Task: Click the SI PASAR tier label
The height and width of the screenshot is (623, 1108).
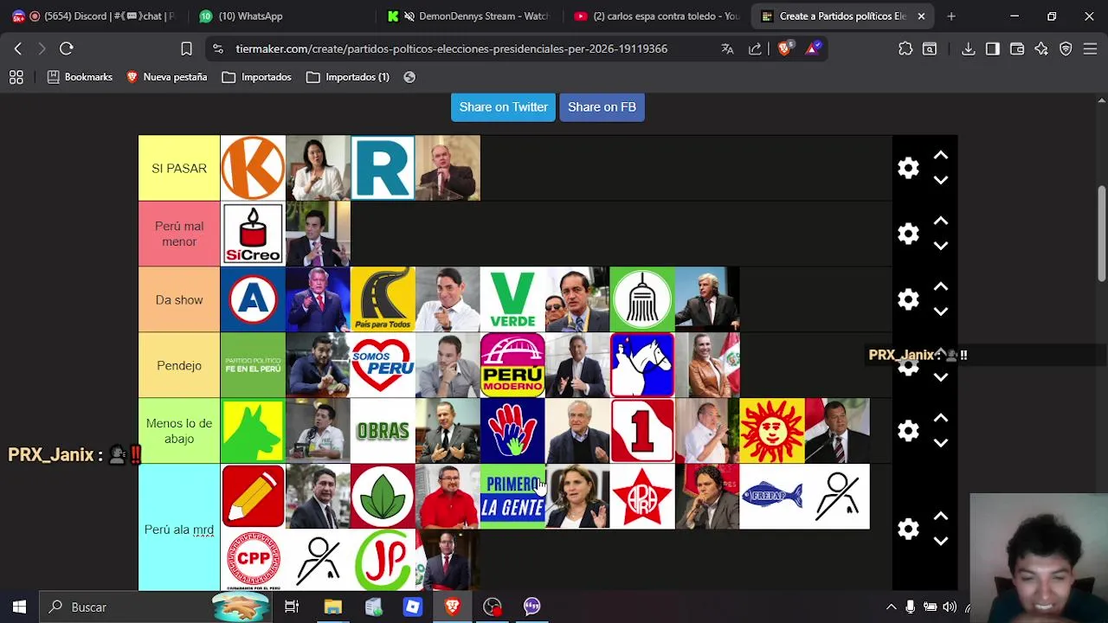Action: tap(179, 168)
